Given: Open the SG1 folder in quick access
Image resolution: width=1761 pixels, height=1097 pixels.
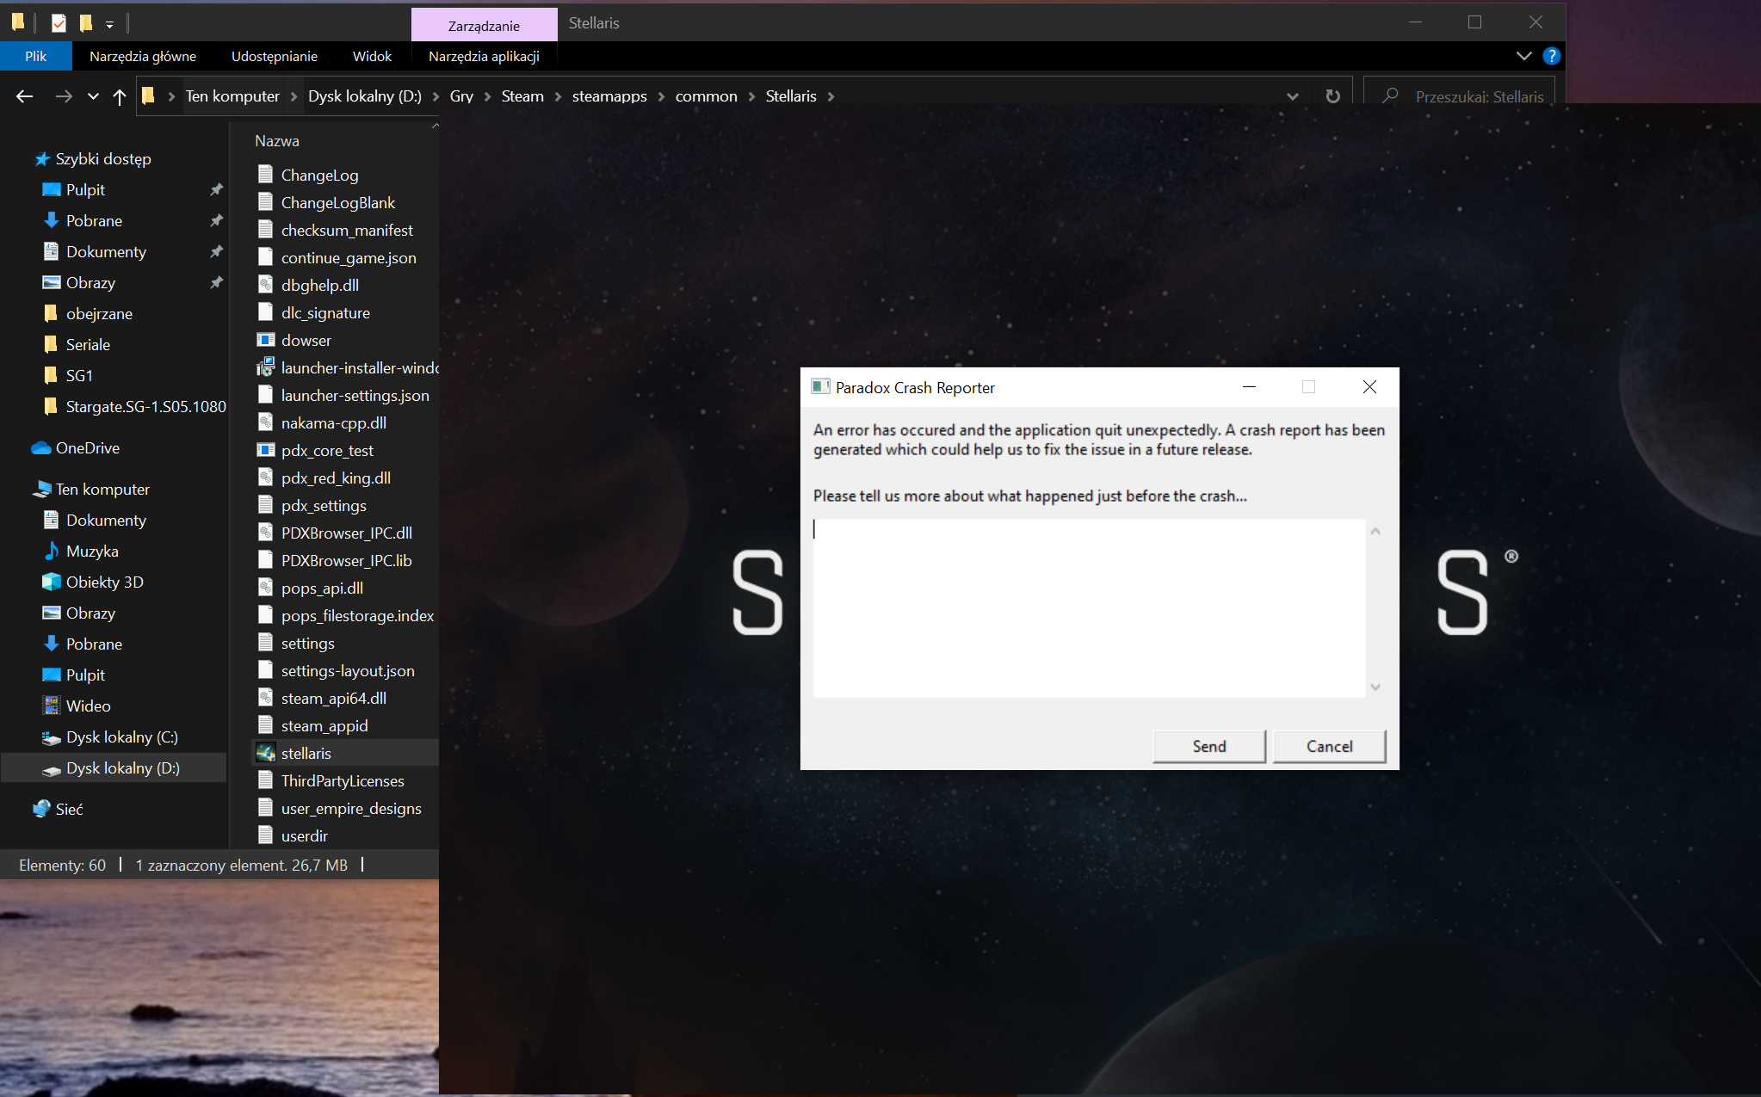Looking at the screenshot, I should coord(79,375).
